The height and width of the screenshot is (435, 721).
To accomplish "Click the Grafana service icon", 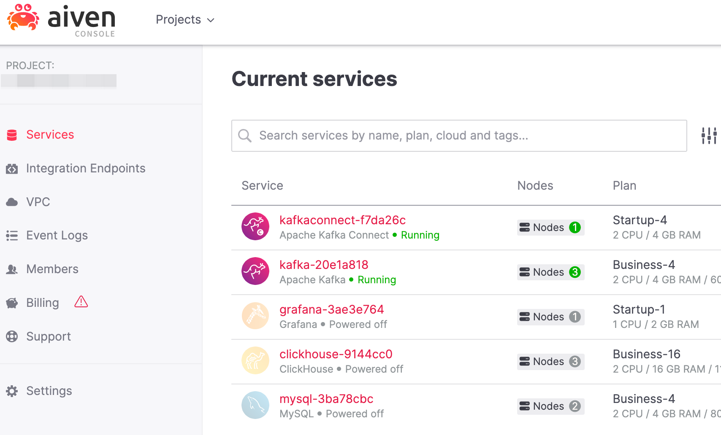I will click(x=255, y=316).
